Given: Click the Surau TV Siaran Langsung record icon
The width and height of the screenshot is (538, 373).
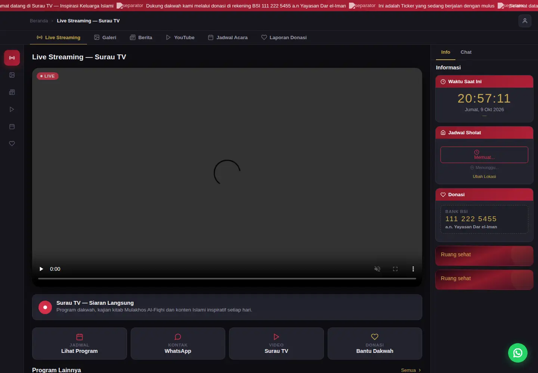Looking at the screenshot, I should [45, 307].
